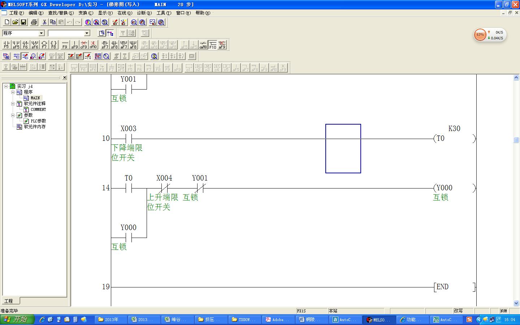The image size is (520, 325).
Task: Insert an application instruction (F8)
Action: click(53, 44)
